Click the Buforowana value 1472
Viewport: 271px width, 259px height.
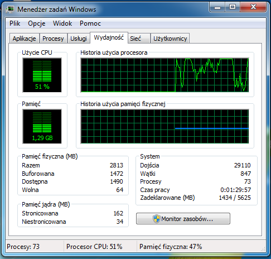tap(117, 174)
